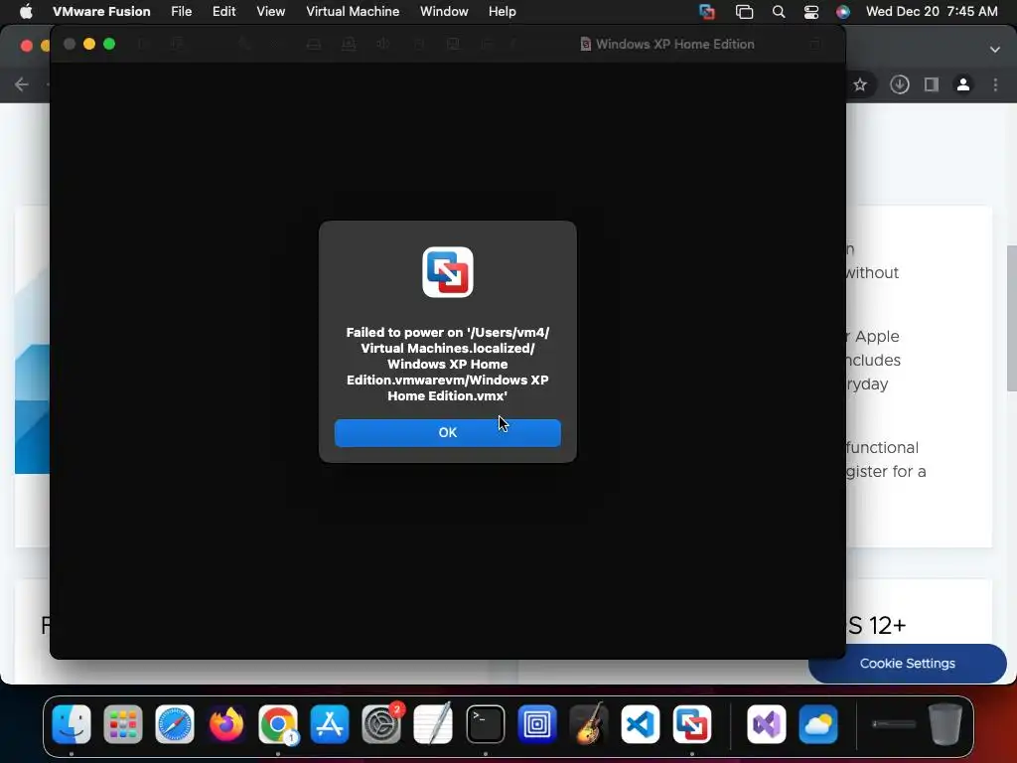Click the Chrome page vertical scrollbar
Image resolution: width=1017 pixels, height=763 pixels.
[1011, 318]
